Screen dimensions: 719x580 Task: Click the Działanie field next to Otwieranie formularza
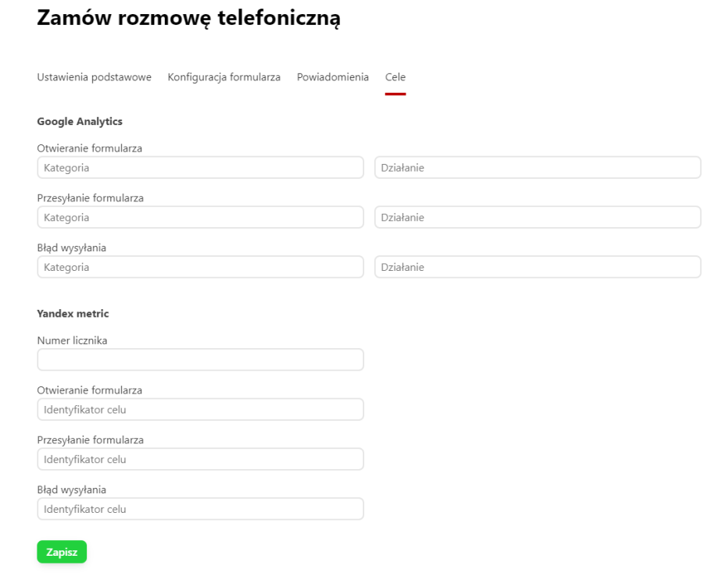coord(538,167)
